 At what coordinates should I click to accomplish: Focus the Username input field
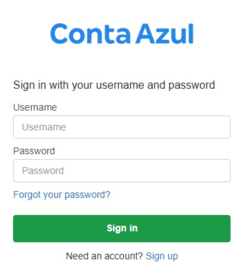click(122, 127)
